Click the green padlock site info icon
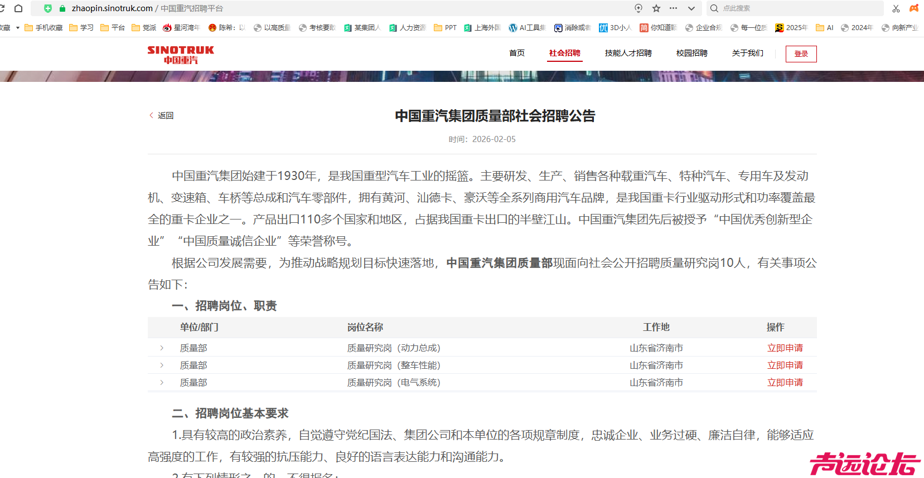The width and height of the screenshot is (924, 478). pos(62,8)
